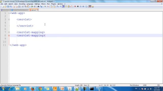This screenshot has height=91, width=163.
Task: Collapse the red fold marker on line 8
Action: tap(9, 35)
